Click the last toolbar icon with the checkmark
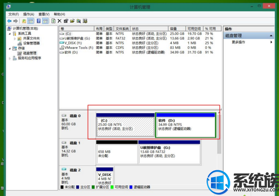279x196 pixels. tap(85, 21)
